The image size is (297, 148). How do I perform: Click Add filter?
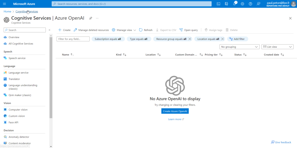click(238, 39)
